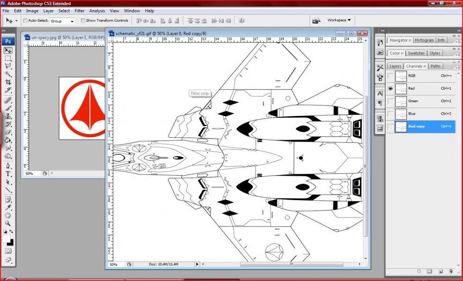The height and width of the screenshot is (281, 463).
Task: Open the Character panel icon
Action: click(380, 93)
